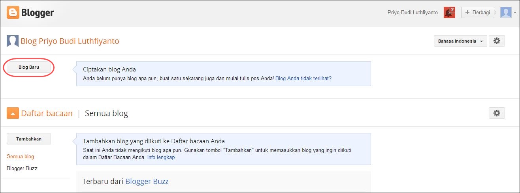Viewport: 520px width, 193px height.
Task: Click the Berbagi share button
Action: [478, 12]
